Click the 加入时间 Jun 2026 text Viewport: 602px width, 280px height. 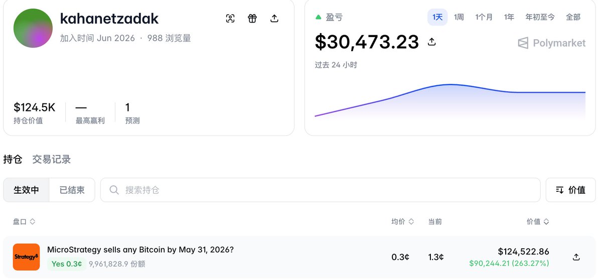(97, 38)
